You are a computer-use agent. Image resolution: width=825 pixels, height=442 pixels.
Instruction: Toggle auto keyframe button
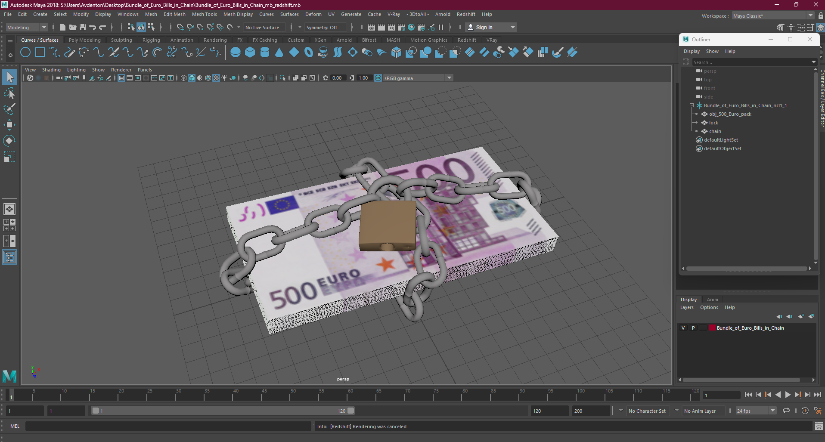(805, 411)
